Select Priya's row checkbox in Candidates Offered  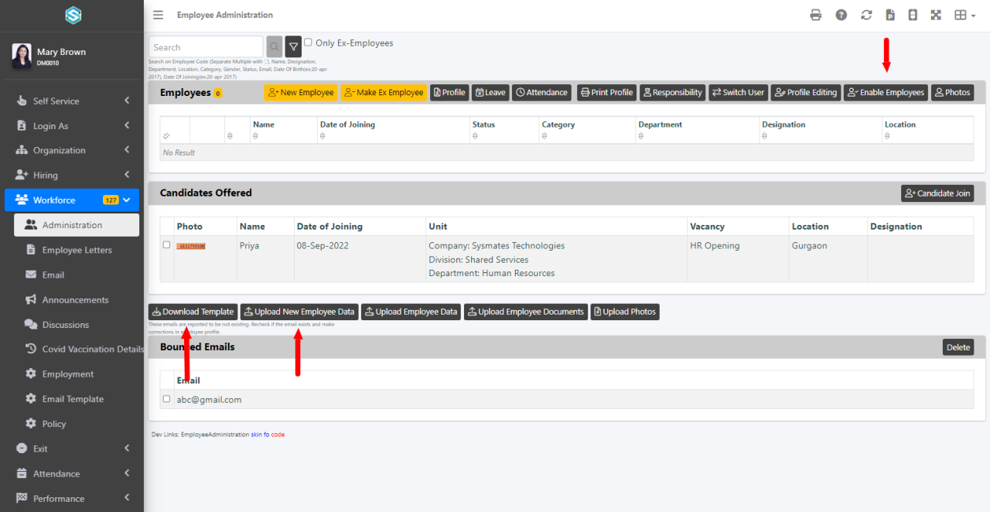[x=166, y=244]
